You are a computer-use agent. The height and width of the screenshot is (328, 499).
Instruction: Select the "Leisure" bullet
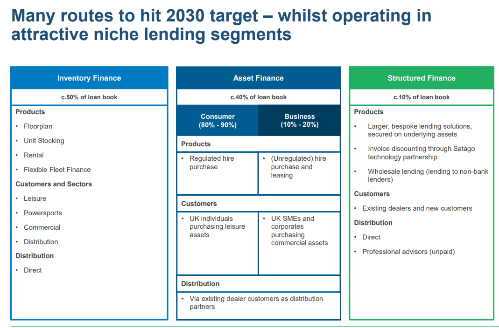pos(35,198)
